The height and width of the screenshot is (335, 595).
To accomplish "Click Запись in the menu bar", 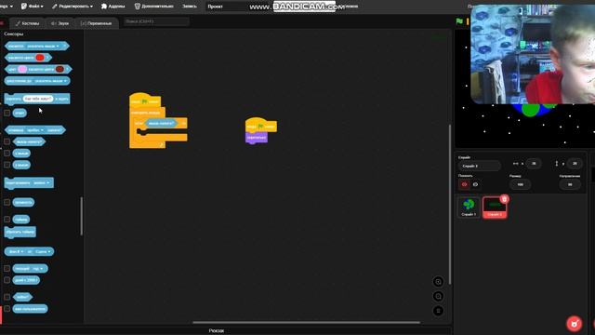I will (190, 7).
